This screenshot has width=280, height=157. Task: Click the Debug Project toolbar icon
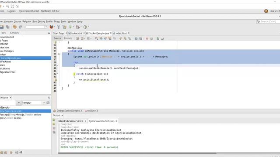78,27
